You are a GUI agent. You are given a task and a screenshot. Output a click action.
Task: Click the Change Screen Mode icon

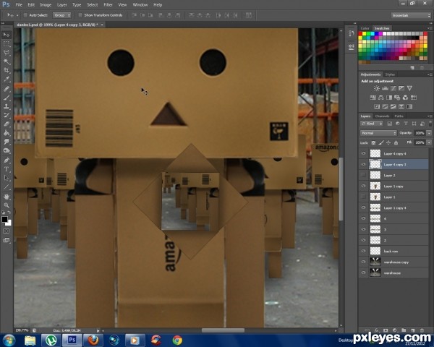point(6,240)
